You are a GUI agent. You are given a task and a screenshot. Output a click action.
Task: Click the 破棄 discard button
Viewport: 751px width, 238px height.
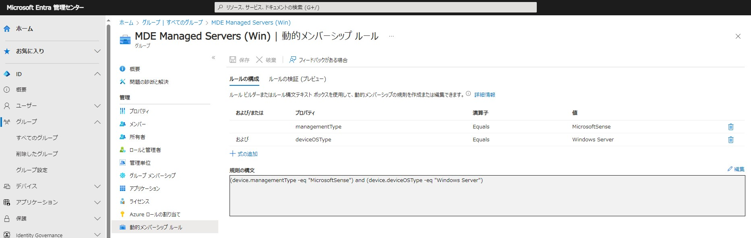(x=266, y=60)
